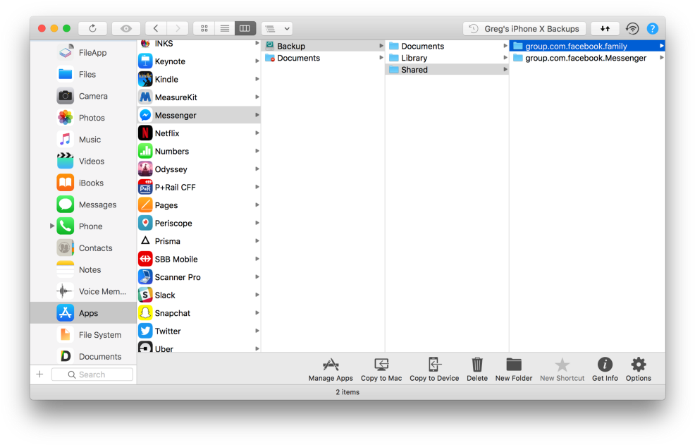
Task: Expand the Phone disclosure triangle
Action: coord(52,226)
